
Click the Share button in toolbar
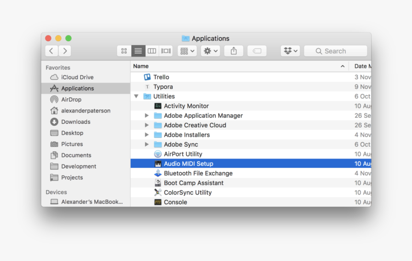(x=234, y=51)
